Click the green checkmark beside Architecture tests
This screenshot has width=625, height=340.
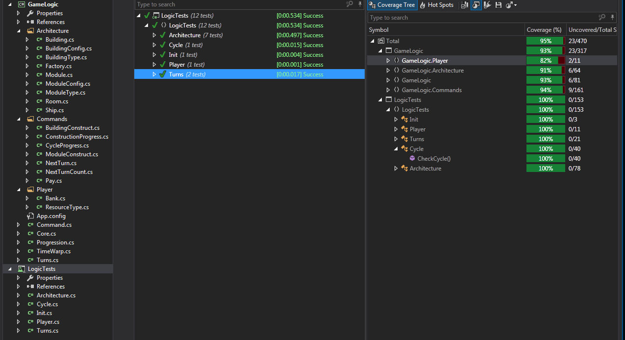pos(163,35)
